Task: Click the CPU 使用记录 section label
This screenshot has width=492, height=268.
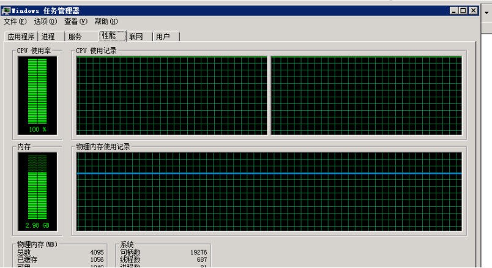Action: point(96,51)
